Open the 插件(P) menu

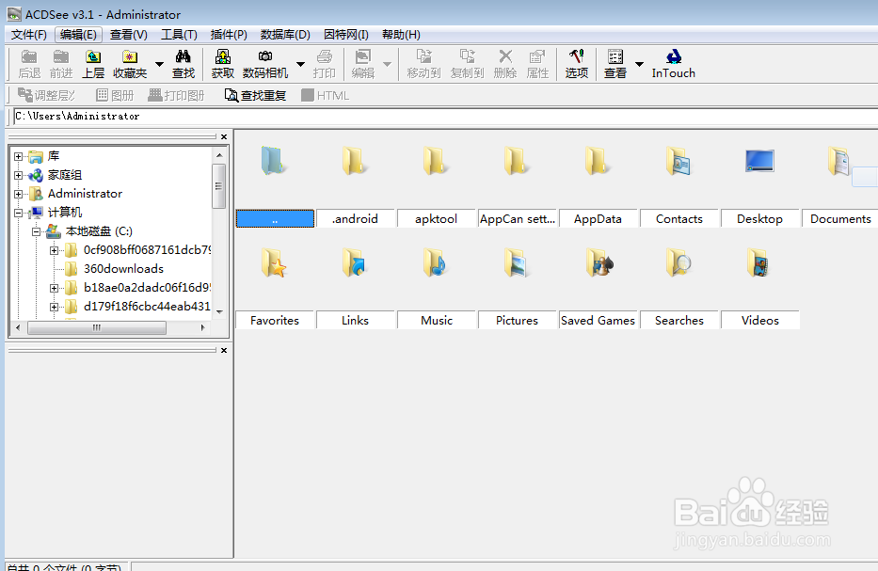[x=229, y=35]
